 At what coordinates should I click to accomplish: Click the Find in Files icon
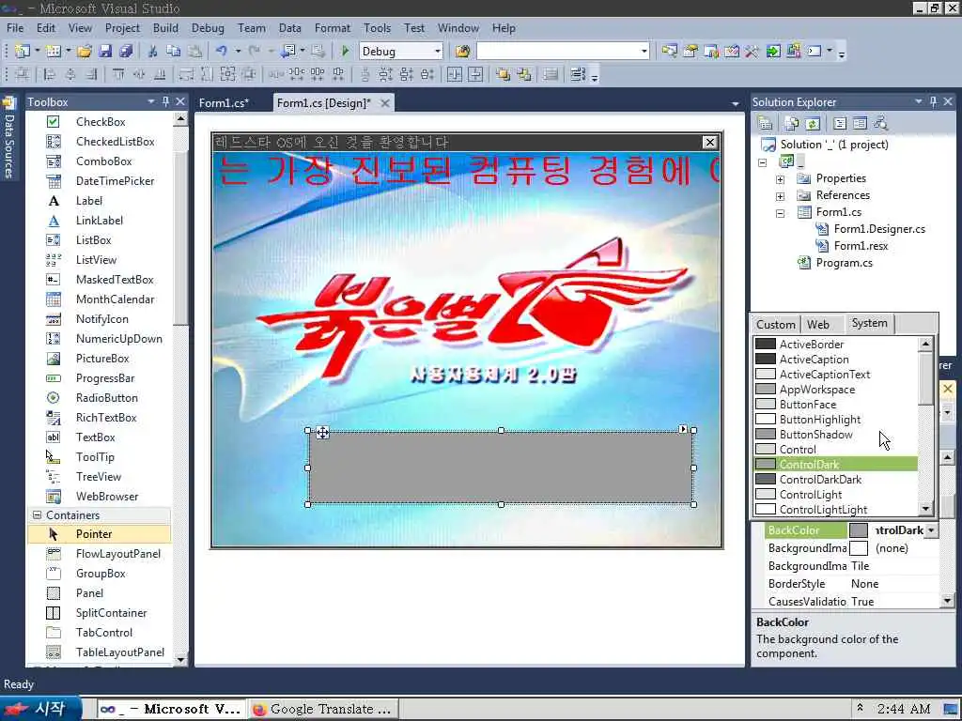(x=462, y=52)
